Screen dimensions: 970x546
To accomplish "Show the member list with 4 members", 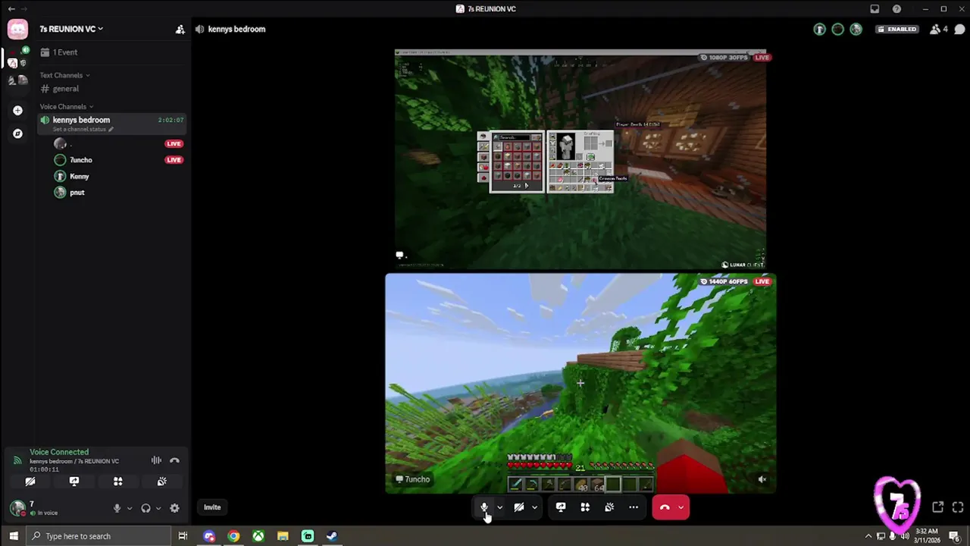I will pos(940,30).
